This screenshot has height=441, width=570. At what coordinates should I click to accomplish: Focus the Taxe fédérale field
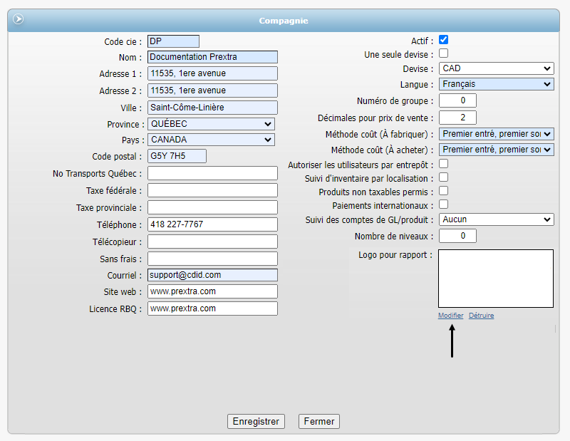pos(212,190)
